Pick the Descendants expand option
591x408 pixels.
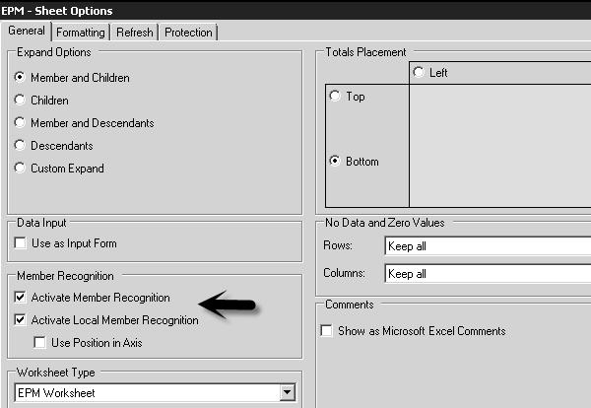21,146
